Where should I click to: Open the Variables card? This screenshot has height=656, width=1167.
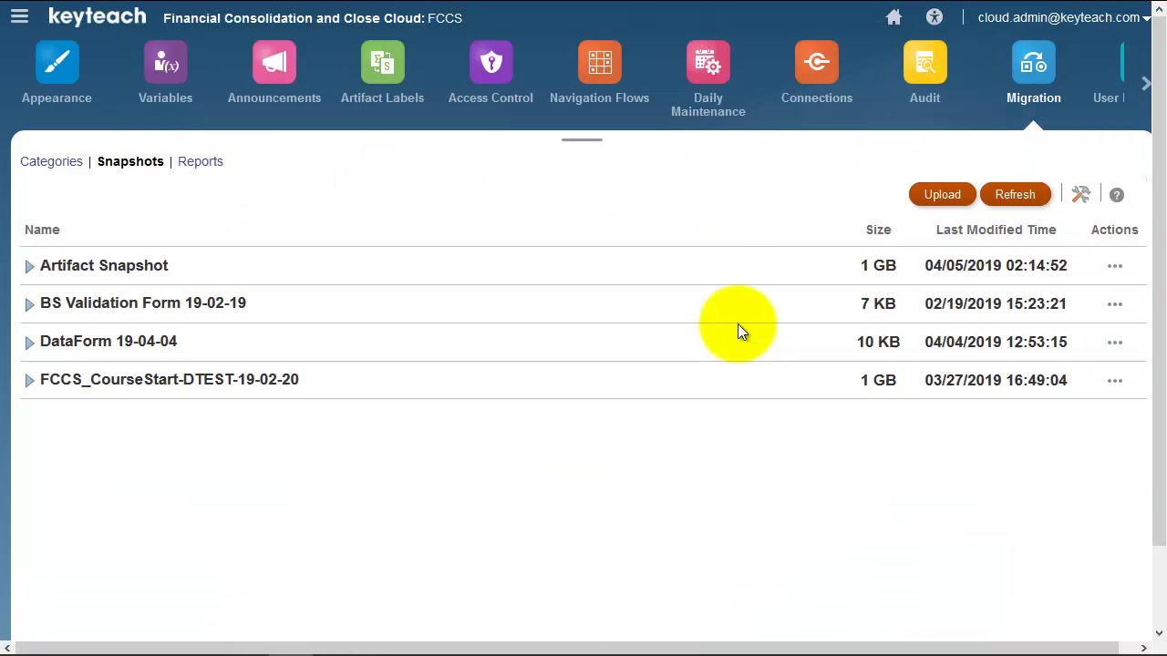coord(165,74)
